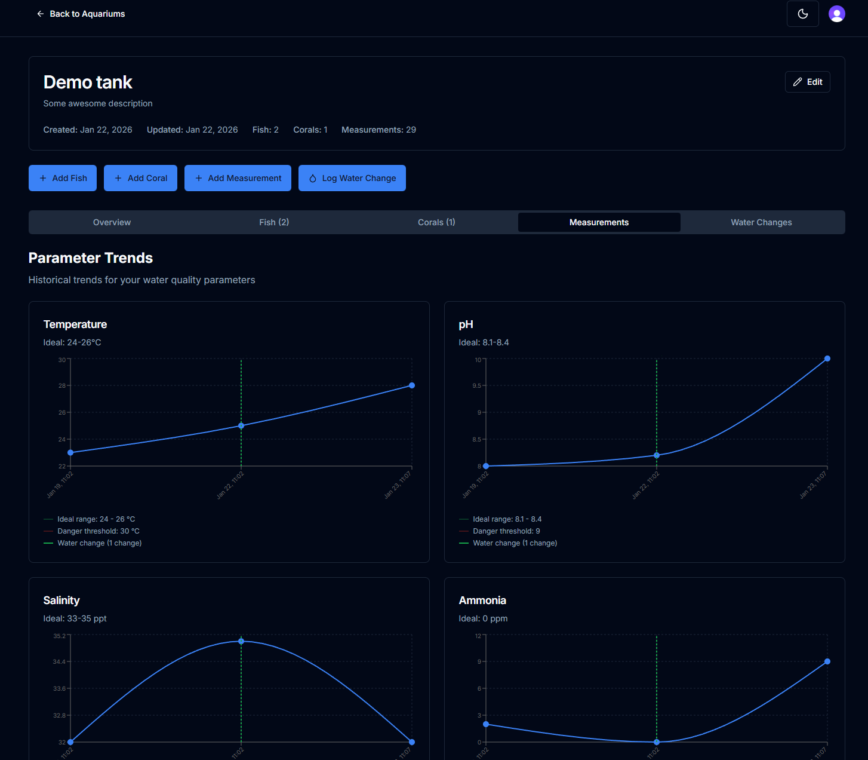This screenshot has height=760, width=868.
Task: Click plus icon on Add Fish
Action: [43, 178]
